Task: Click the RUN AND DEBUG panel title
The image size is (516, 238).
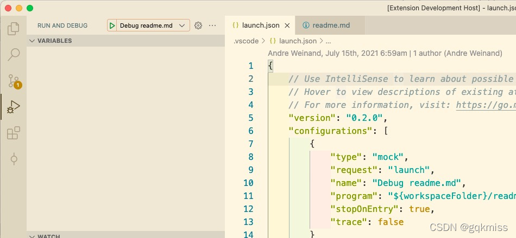Action: click(x=62, y=25)
